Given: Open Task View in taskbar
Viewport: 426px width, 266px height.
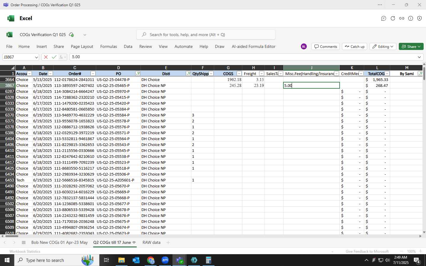Looking at the screenshot, I should pos(106,260).
